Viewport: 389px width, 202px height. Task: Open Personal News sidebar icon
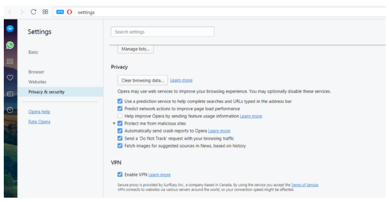(x=10, y=94)
